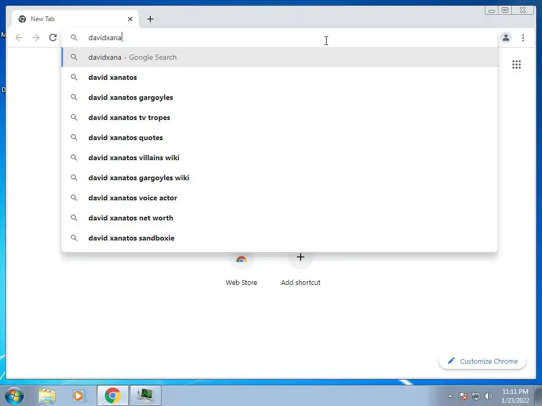The image size is (542, 406).
Task: Click Show desktop strip beside the clock
Action: (x=538, y=395)
